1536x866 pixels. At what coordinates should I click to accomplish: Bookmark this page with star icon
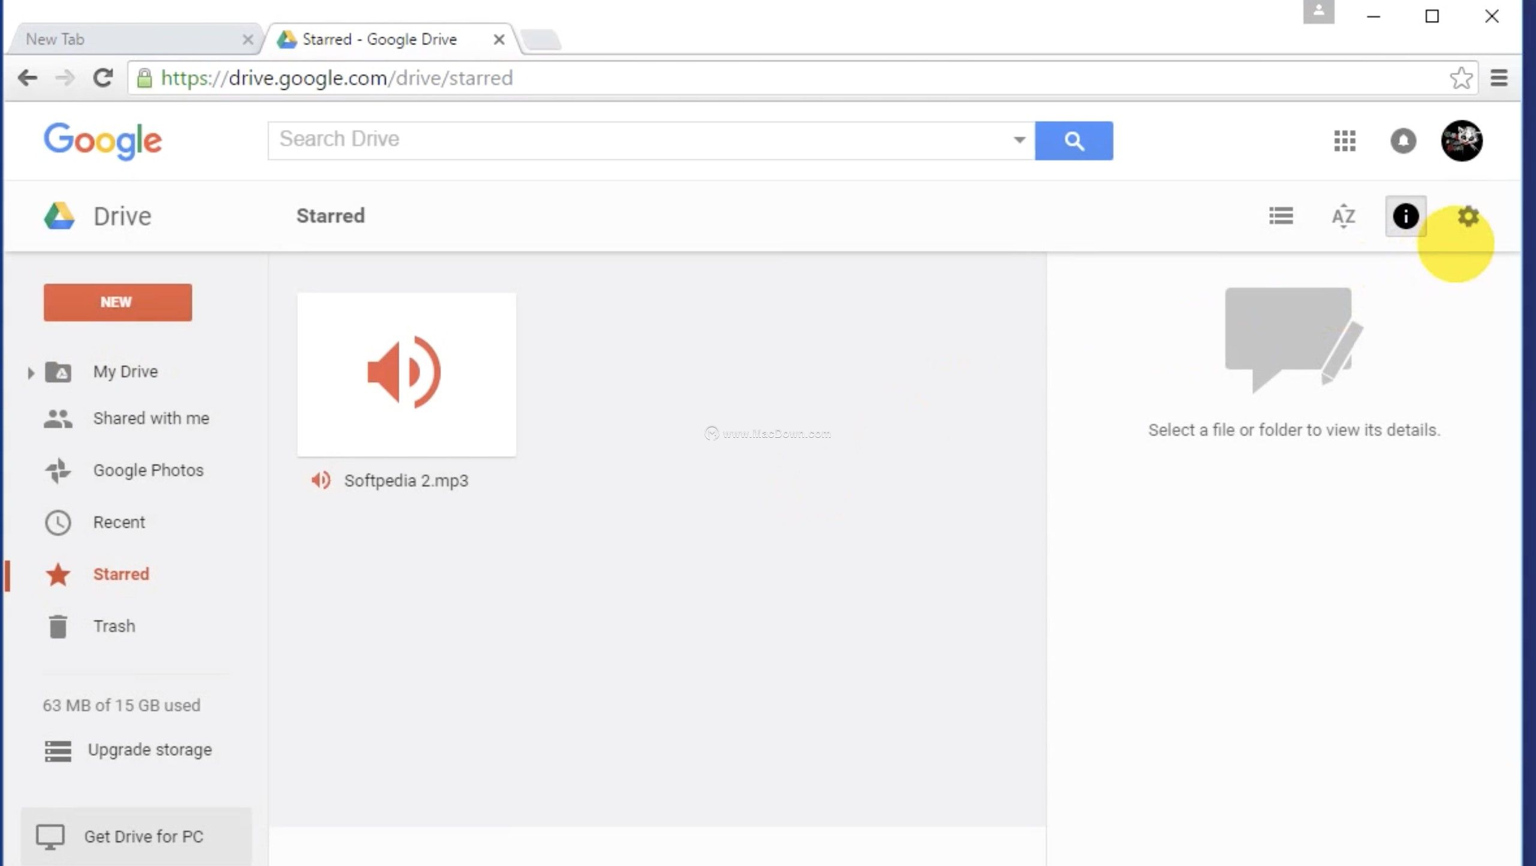[x=1461, y=78]
